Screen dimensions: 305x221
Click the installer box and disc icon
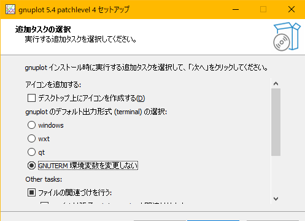pos(287,37)
